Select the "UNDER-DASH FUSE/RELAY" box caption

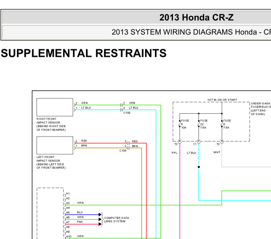pos(261,109)
